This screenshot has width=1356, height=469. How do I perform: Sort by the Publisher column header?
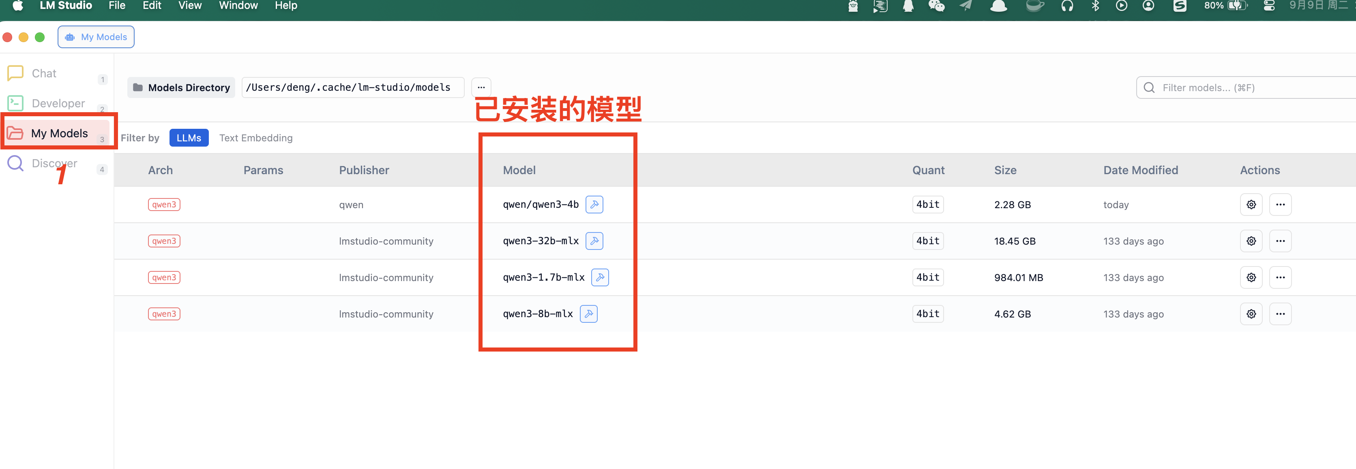[x=364, y=171]
